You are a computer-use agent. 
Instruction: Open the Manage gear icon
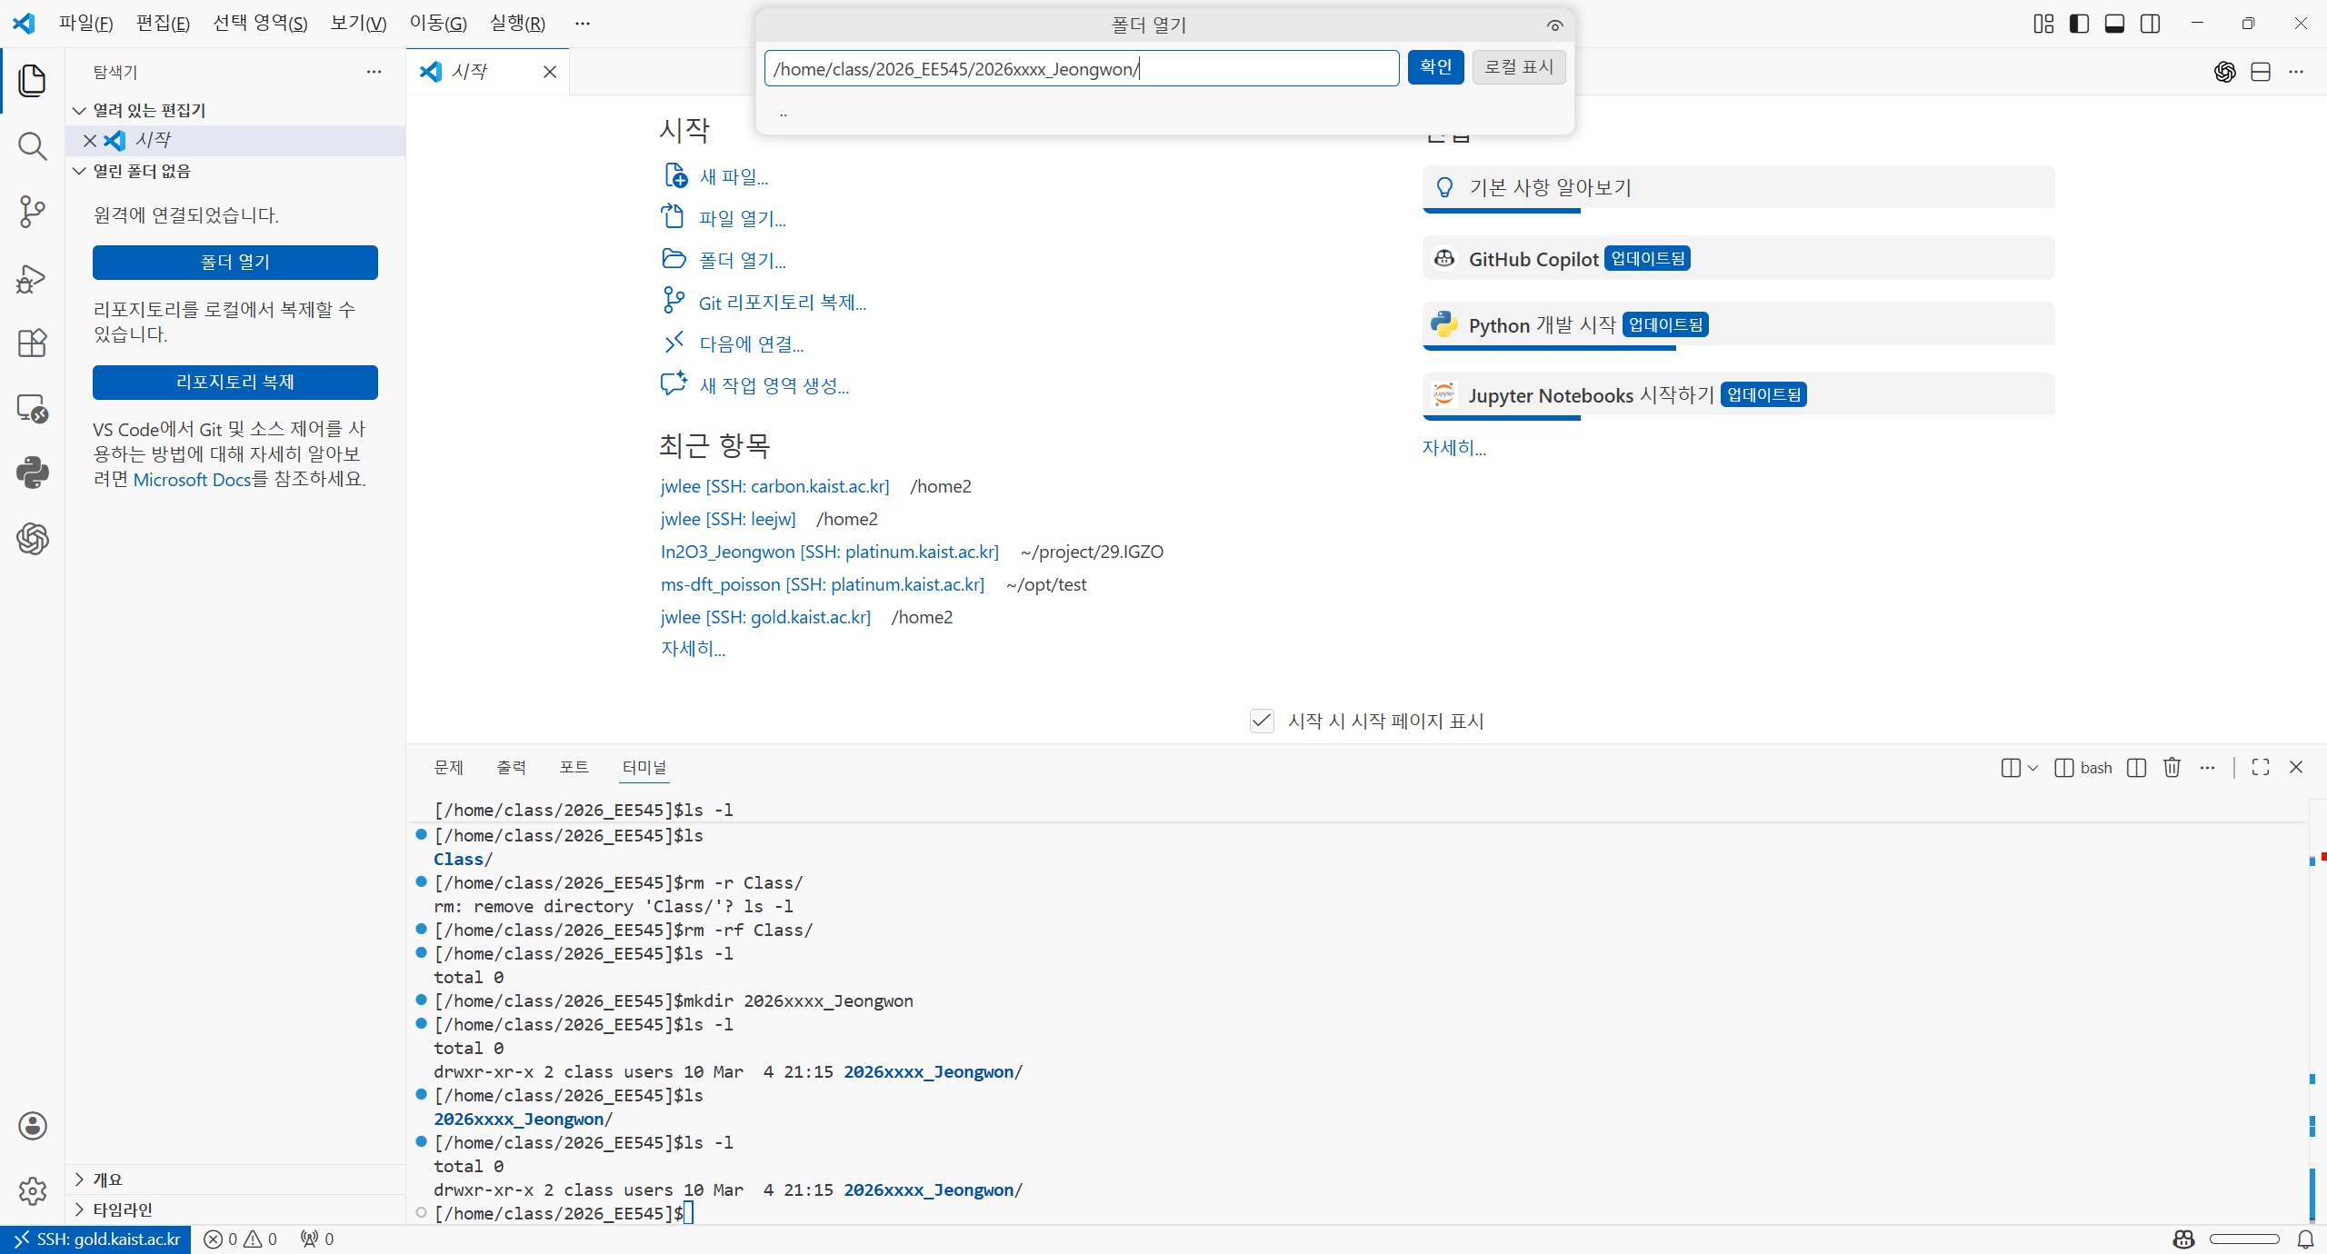(33, 1190)
